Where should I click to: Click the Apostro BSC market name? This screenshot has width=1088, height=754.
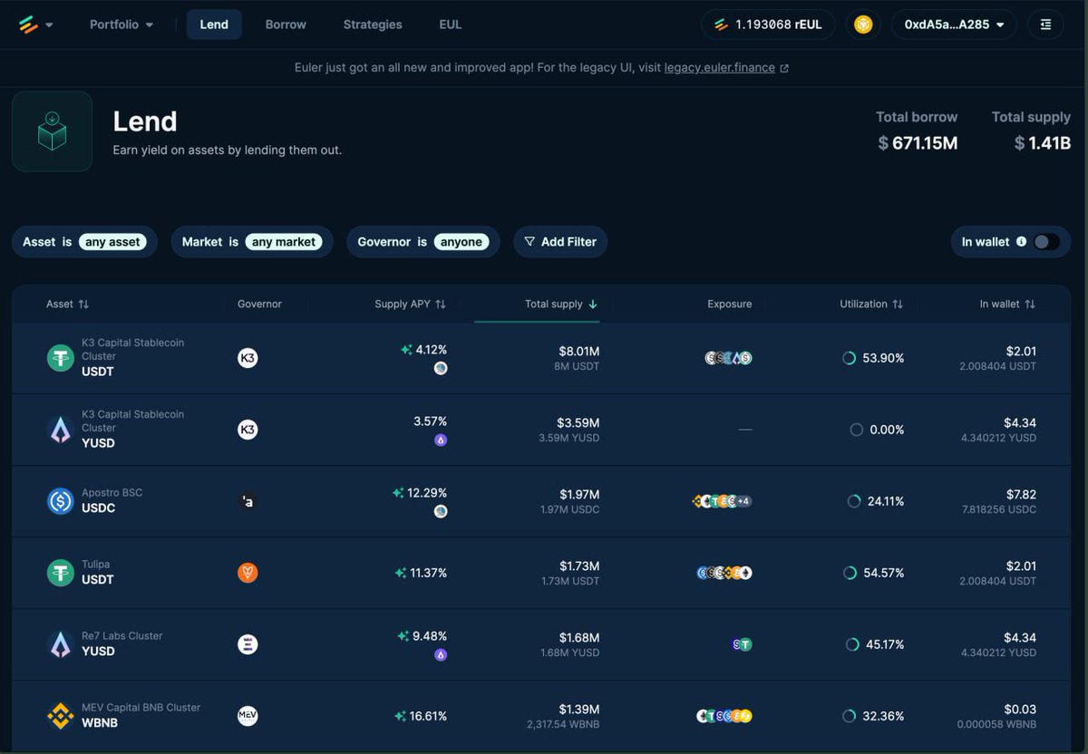pos(112,493)
